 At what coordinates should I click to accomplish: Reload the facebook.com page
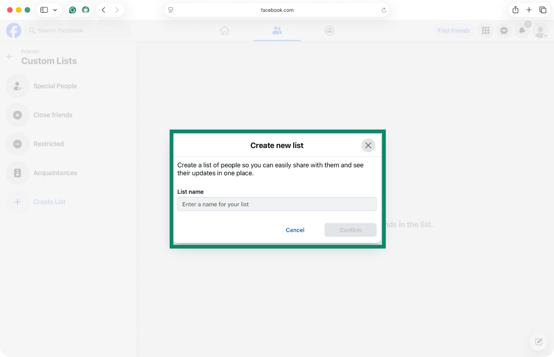383,10
